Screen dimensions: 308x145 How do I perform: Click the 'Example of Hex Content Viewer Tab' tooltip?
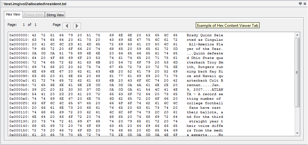(x=228, y=26)
